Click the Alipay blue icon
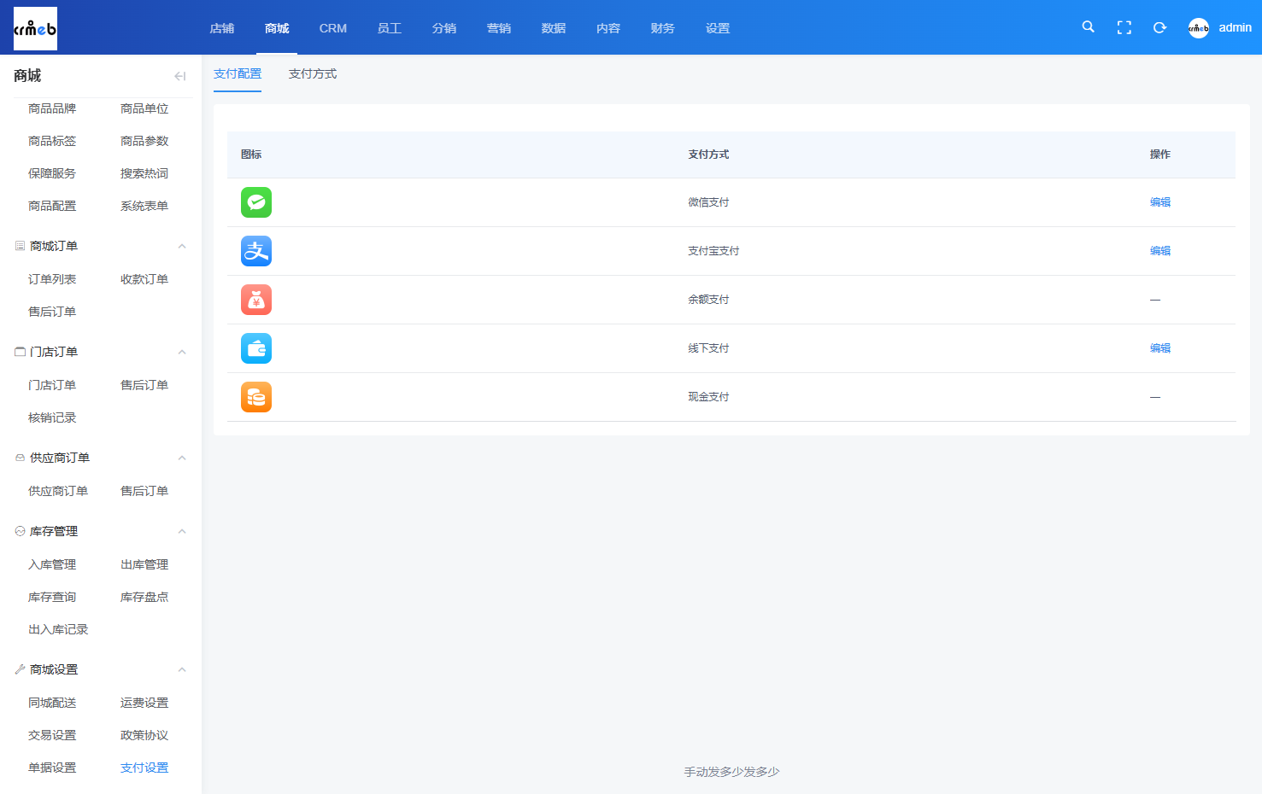Screen dimensions: 1262x794 point(256,251)
